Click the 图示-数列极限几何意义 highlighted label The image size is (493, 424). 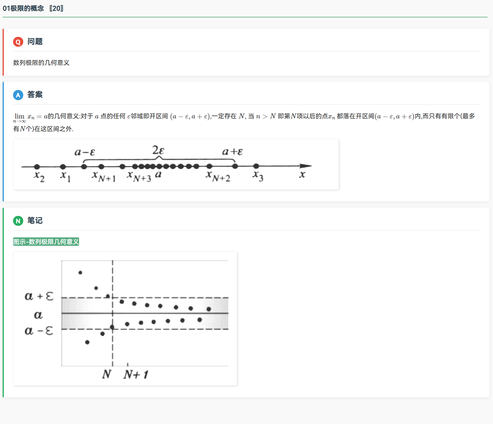[x=46, y=242]
